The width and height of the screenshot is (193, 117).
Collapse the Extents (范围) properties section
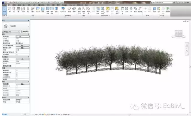click(28, 68)
